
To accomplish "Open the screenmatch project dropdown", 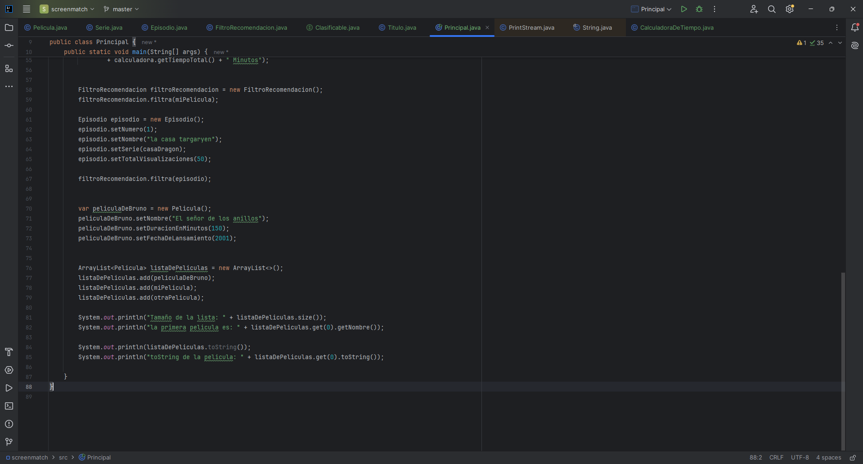I will point(67,9).
